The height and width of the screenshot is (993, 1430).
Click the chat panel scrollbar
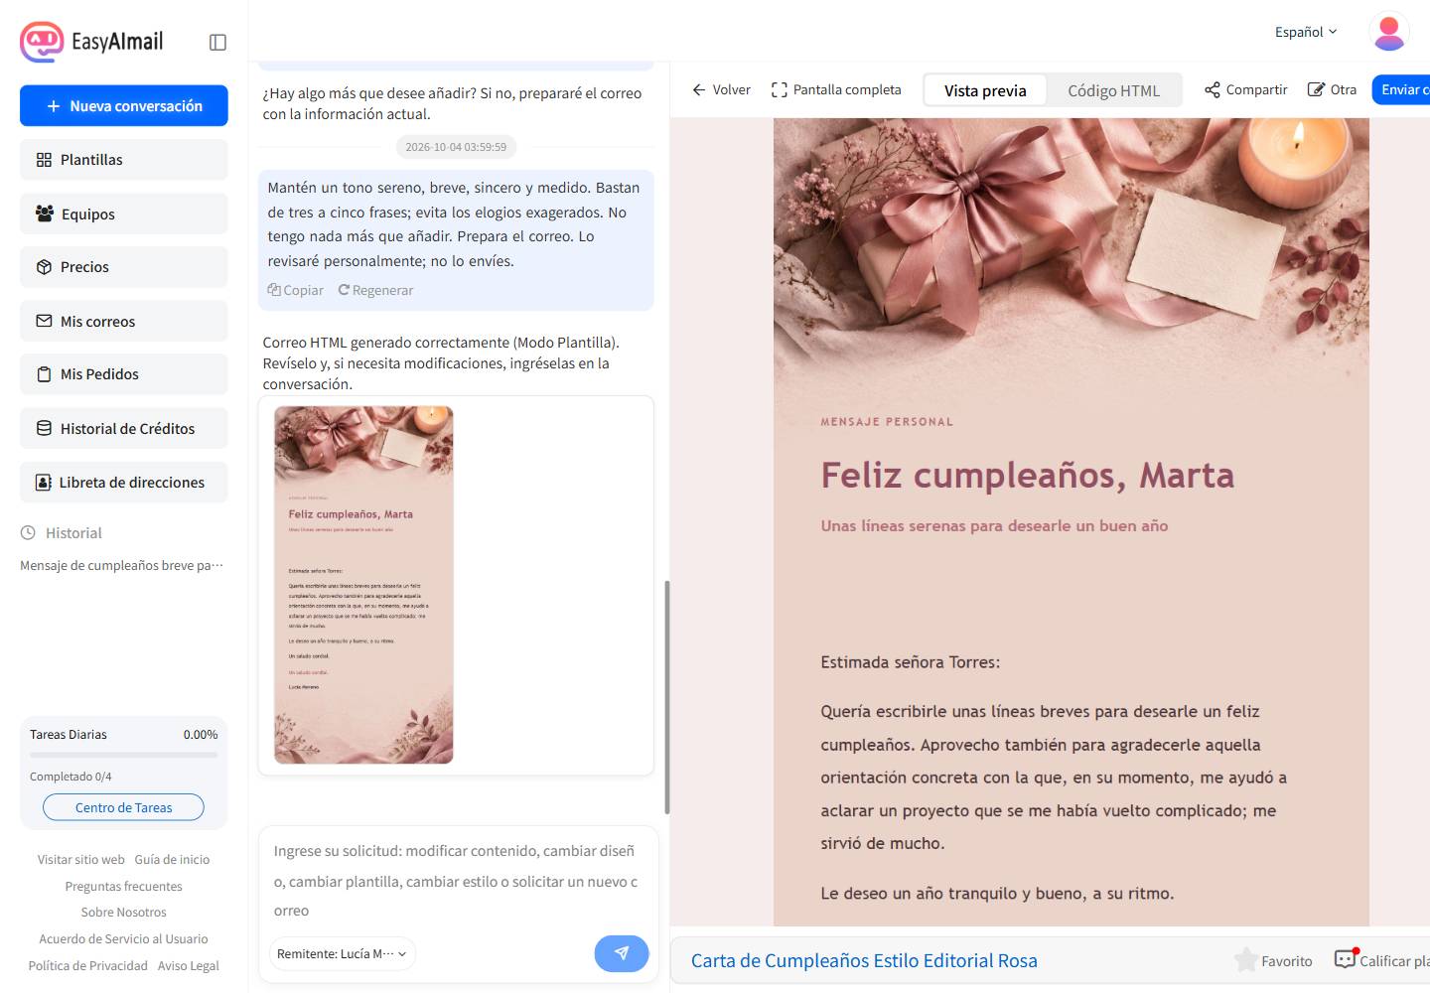pyautogui.click(x=666, y=697)
